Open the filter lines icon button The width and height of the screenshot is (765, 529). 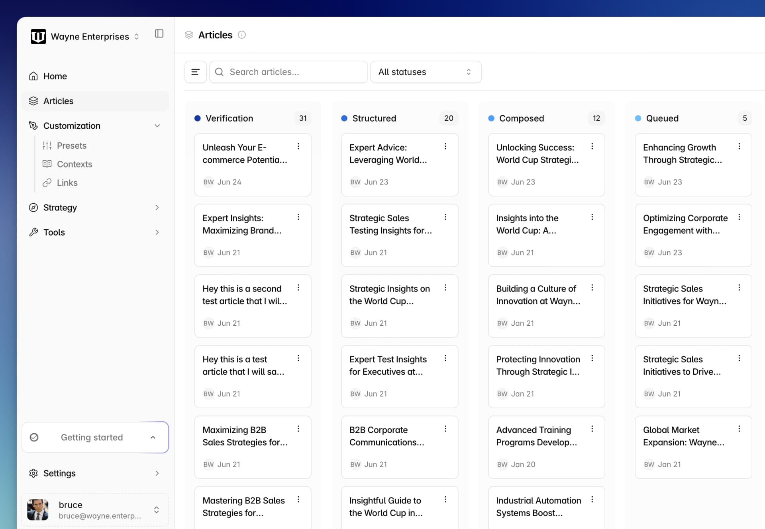pyautogui.click(x=195, y=72)
